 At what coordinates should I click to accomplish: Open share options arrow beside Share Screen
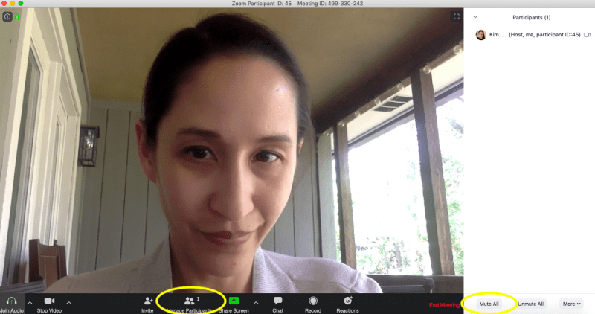(x=256, y=303)
